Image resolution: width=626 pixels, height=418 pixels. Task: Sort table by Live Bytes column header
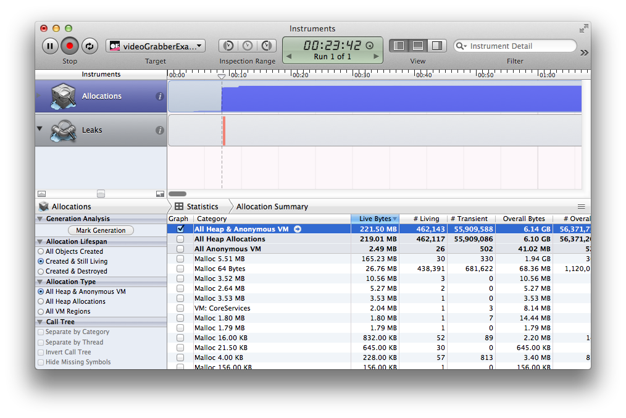375,219
